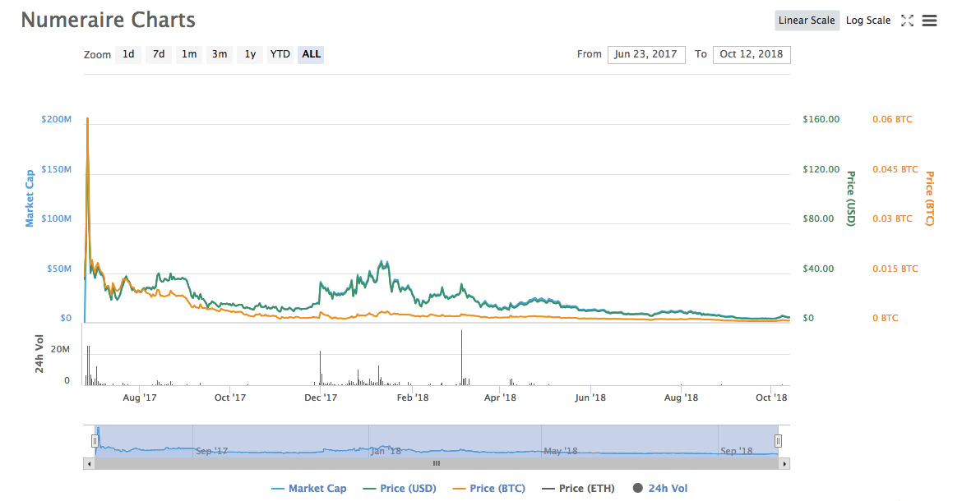Click the Dec '17 x-axis label

pos(321,398)
